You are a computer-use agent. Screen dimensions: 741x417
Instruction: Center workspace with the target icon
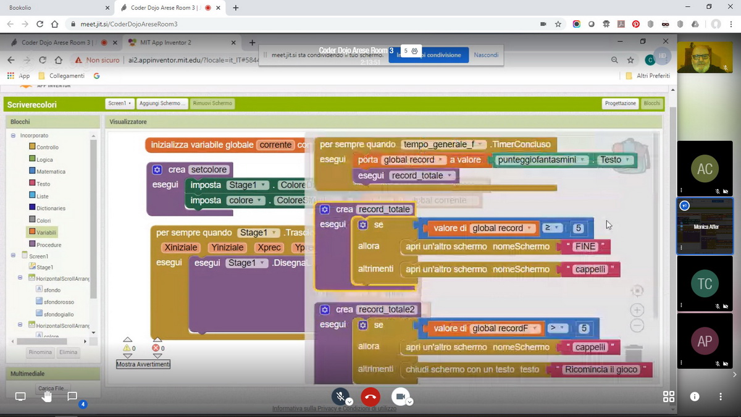pyautogui.click(x=637, y=290)
